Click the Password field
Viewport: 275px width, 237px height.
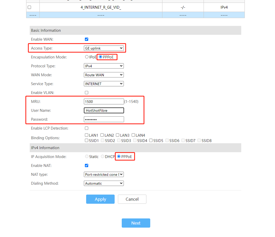tap(104, 119)
